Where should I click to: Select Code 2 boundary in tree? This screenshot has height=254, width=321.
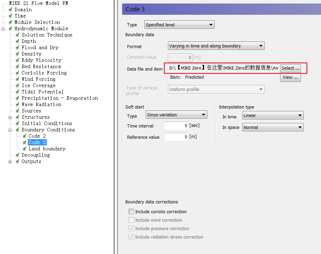pos(37,136)
